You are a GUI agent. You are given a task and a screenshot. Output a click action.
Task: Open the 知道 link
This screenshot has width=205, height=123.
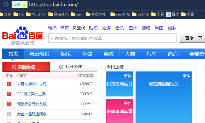click(x=106, y=28)
